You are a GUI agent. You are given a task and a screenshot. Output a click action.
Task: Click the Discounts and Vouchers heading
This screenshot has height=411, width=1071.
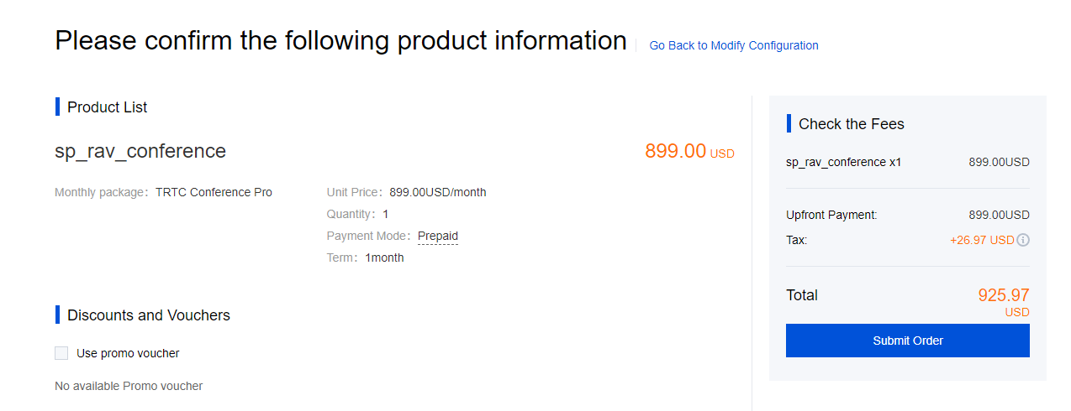pos(148,315)
